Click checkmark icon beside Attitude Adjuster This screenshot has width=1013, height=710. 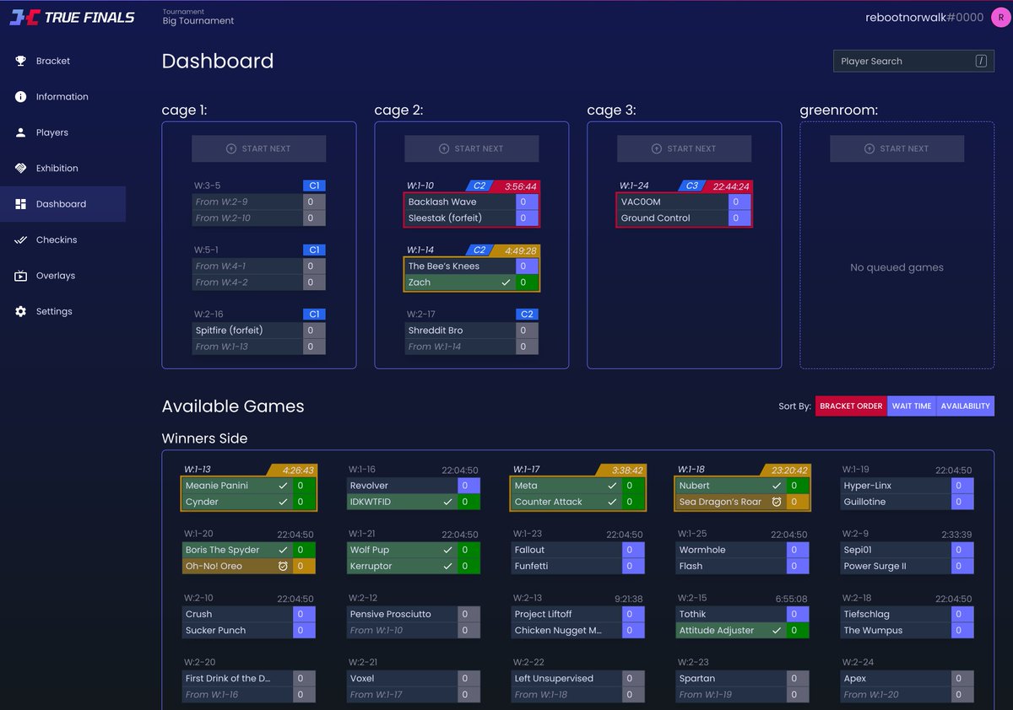[x=777, y=630]
